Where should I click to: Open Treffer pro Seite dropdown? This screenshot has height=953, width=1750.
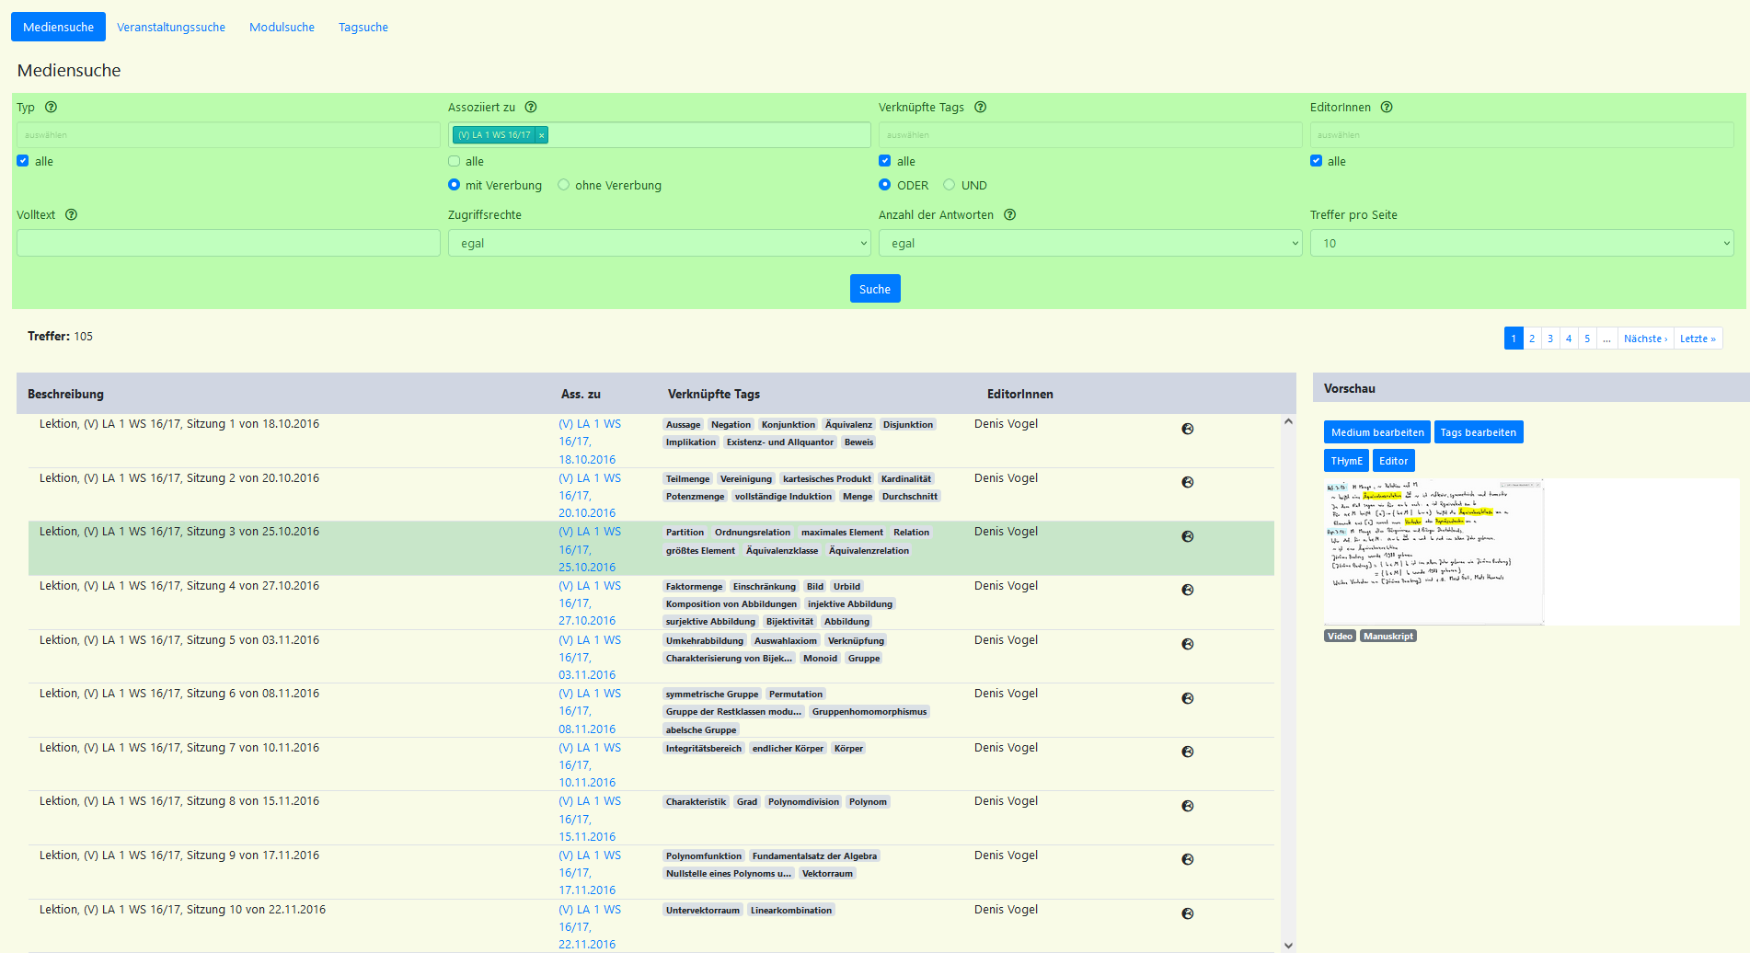1521,244
